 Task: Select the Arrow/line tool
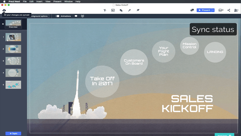pos(129,10)
